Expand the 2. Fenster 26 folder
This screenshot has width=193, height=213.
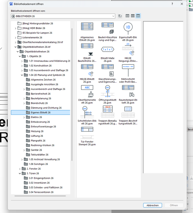20,169
